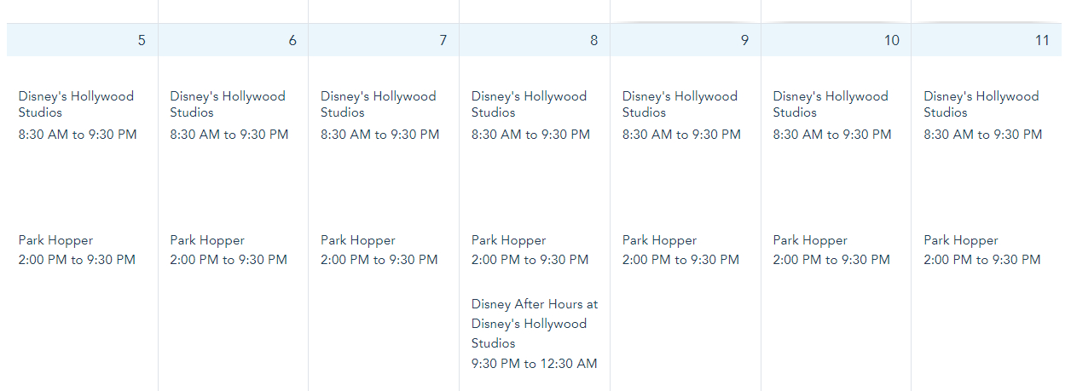This screenshot has width=1071, height=391.
Task: Open Disney's Hollywood Studios on day 10
Action: [831, 104]
